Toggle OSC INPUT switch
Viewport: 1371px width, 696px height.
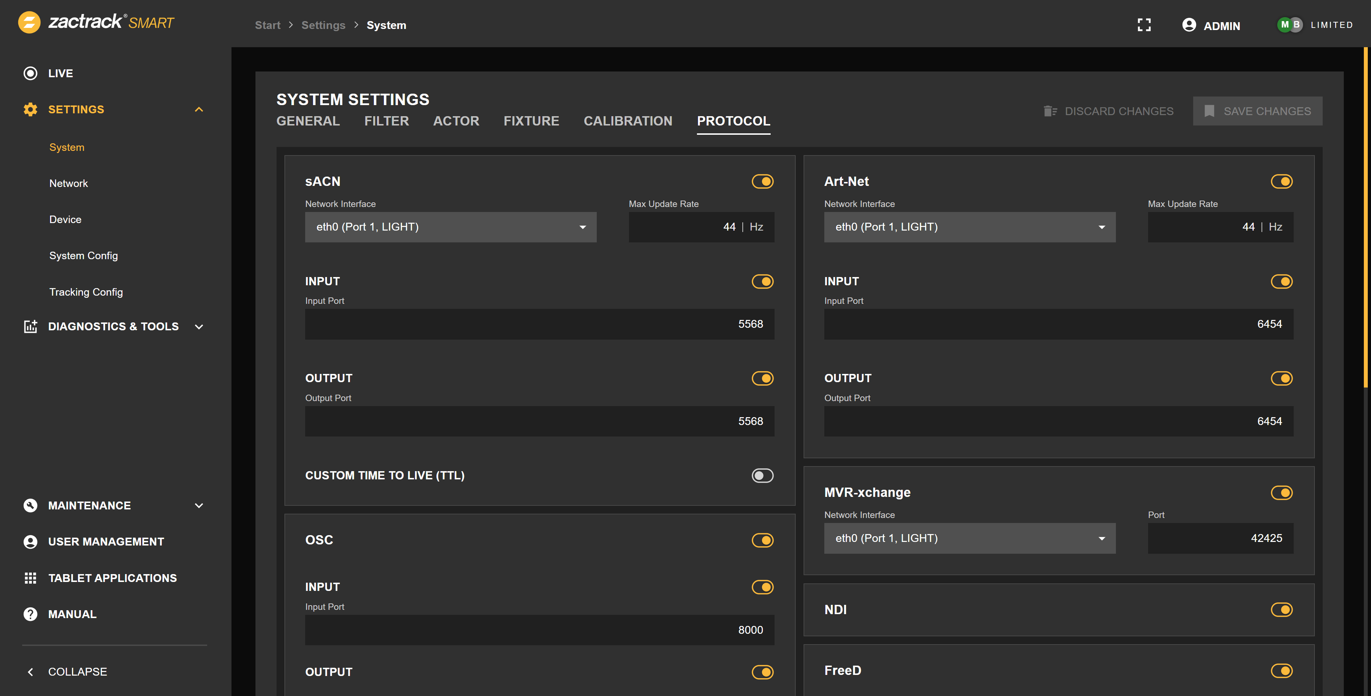point(763,587)
